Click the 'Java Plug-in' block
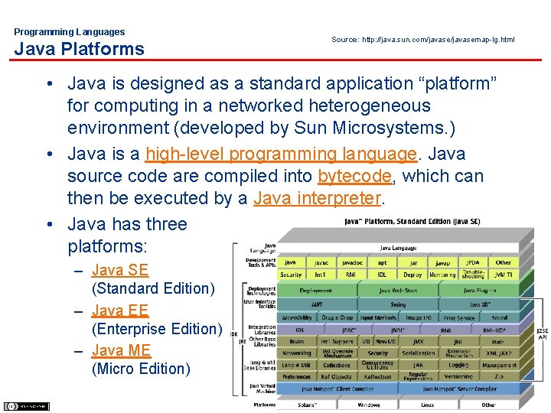Viewport: 551px width, 413px height. point(479,291)
